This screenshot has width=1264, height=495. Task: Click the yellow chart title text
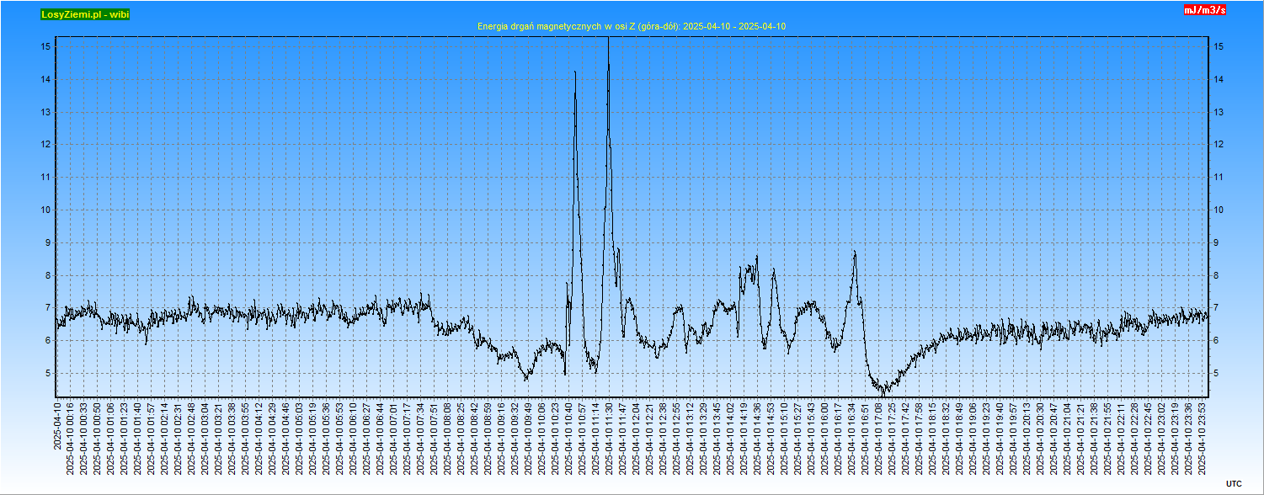(x=631, y=26)
